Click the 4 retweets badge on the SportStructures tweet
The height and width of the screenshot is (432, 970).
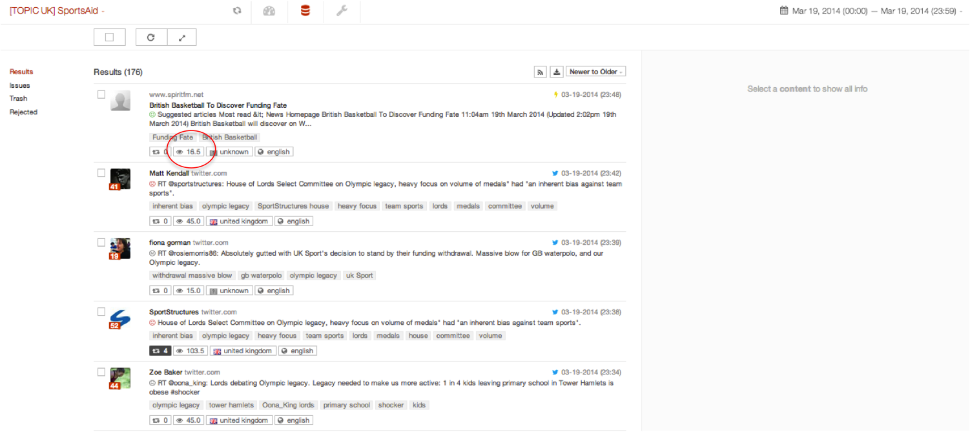click(160, 351)
